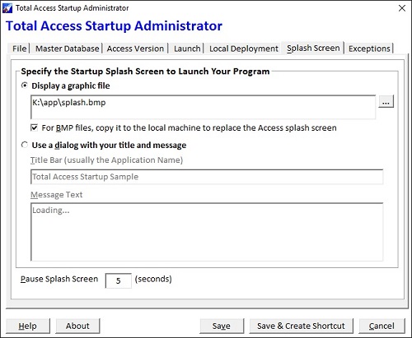Click the Message Text label
Image resolution: width=412 pixels, height=338 pixels.
[56, 195]
